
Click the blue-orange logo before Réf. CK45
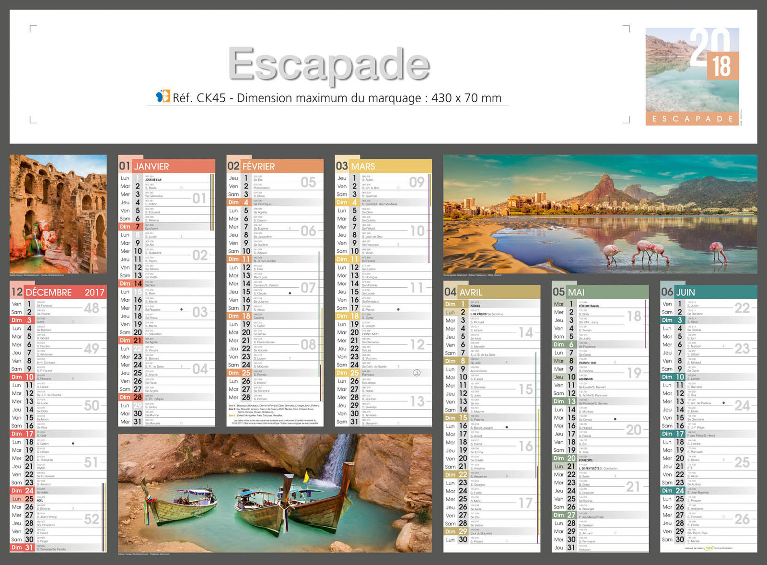(x=163, y=96)
